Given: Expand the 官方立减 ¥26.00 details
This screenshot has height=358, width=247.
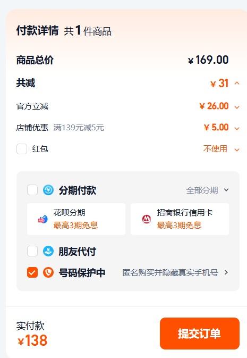Looking at the screenshot, I should tap(237, 107).
